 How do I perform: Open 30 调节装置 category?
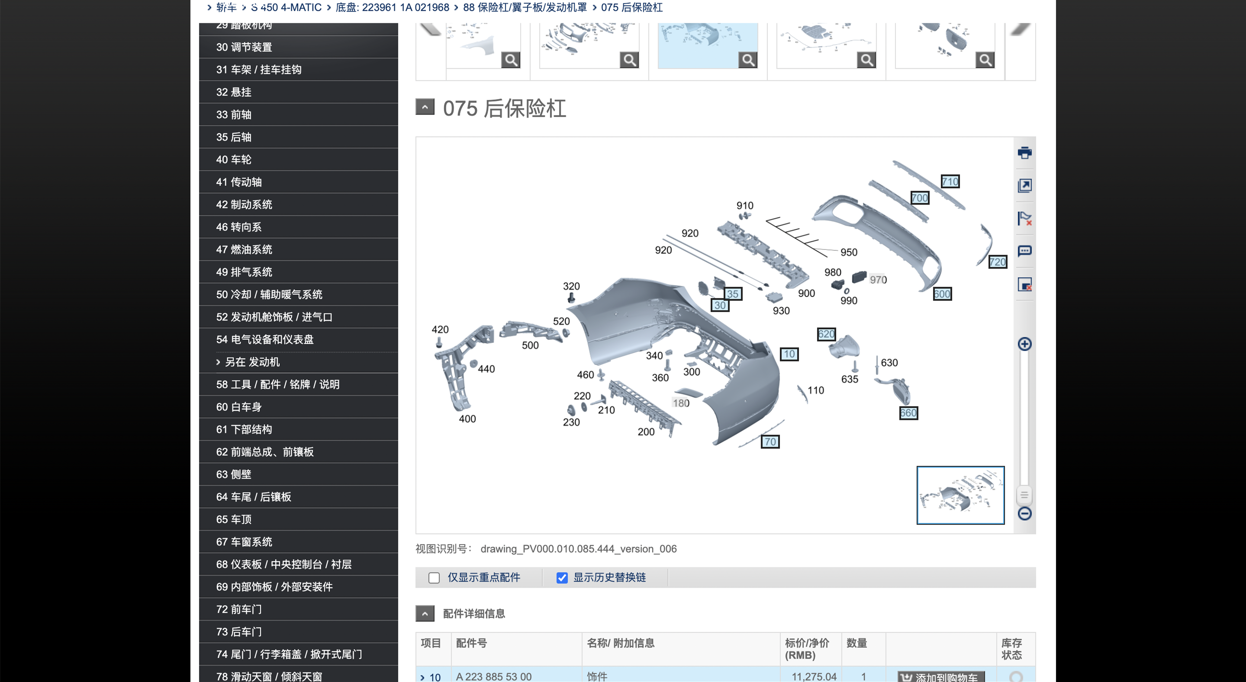299,47
